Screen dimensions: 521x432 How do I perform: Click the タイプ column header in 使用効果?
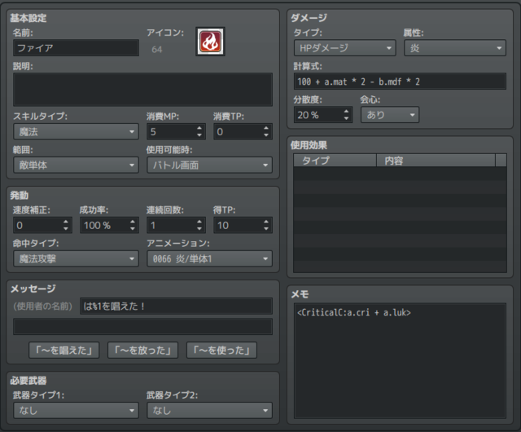tap(335, 161)
